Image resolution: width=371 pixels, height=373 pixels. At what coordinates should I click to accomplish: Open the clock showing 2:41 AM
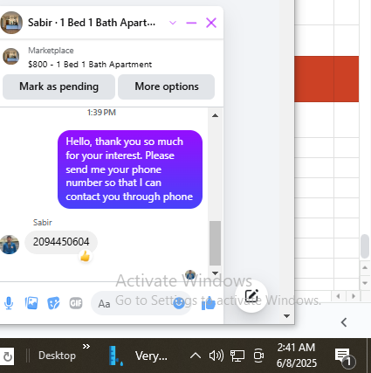pos(296,356)
